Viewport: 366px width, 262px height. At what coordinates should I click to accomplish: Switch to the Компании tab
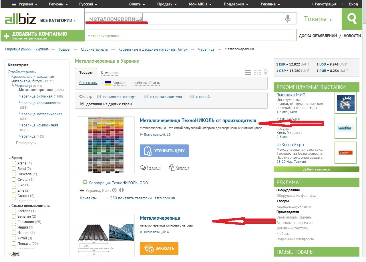point(110,73)
